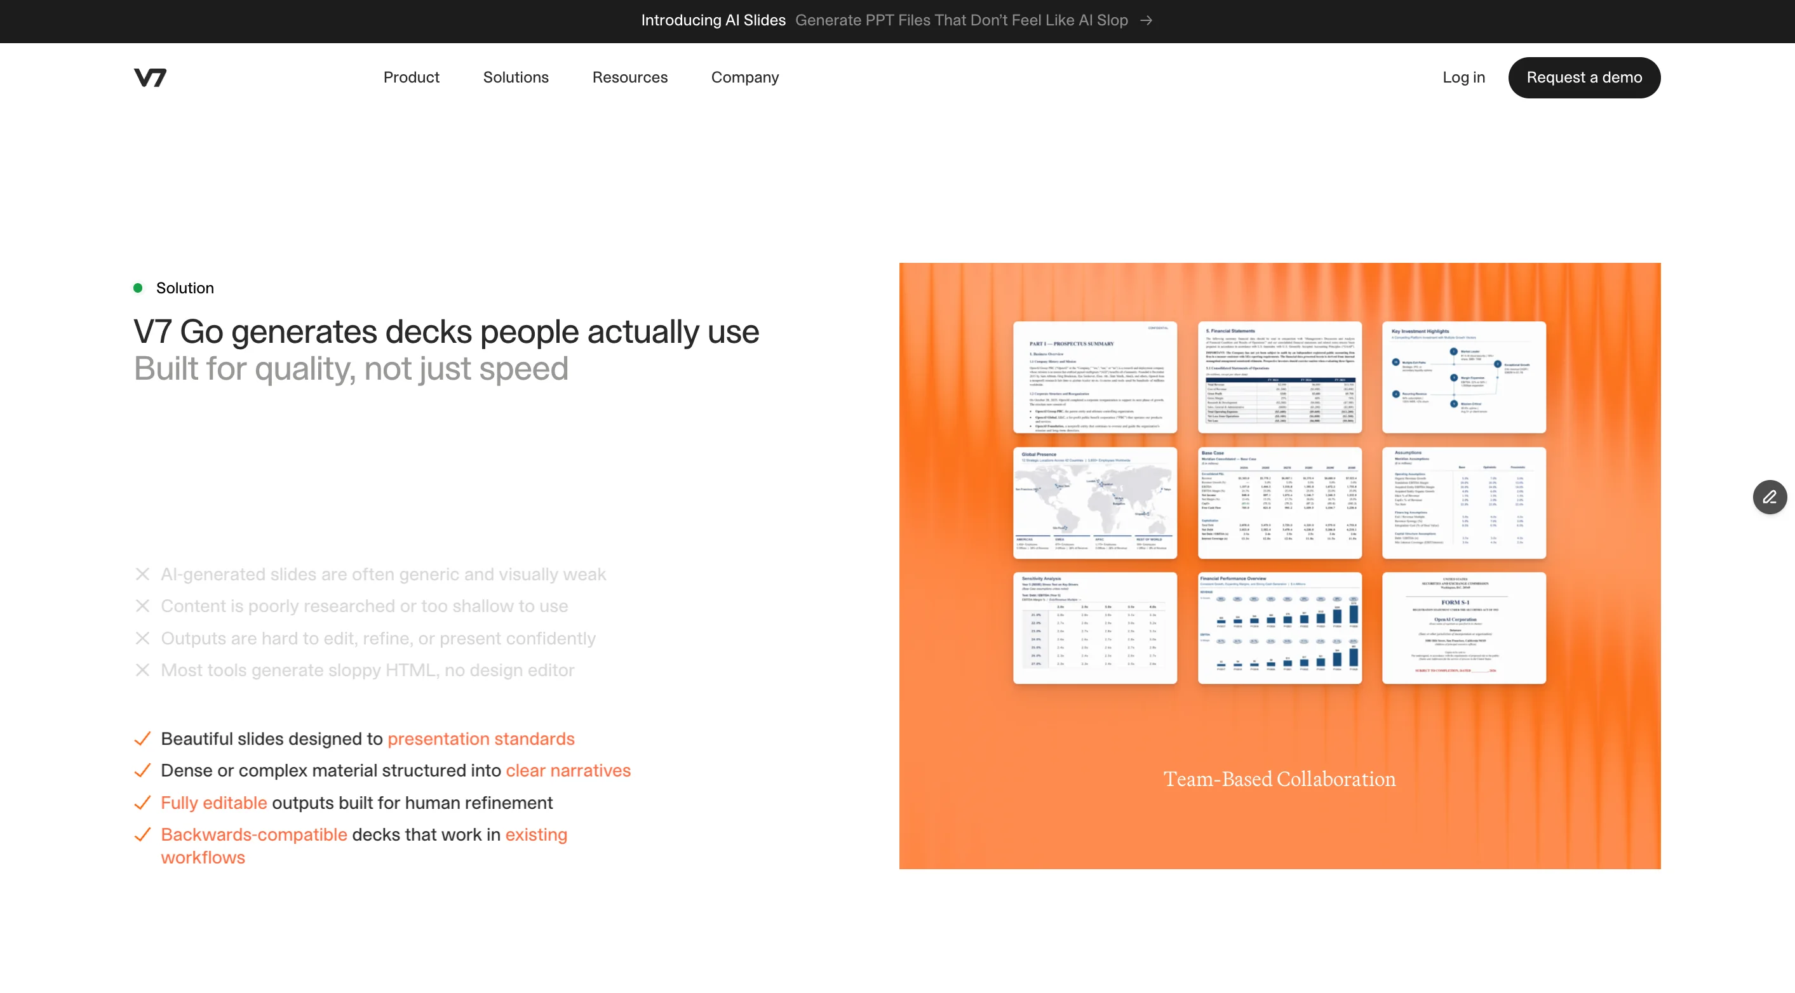Click the checkmark beside Fully editable outputs

click(x=142, y=803)
